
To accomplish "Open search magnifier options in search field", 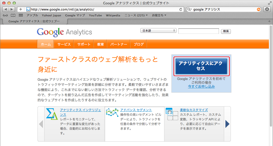I will 189,9.
